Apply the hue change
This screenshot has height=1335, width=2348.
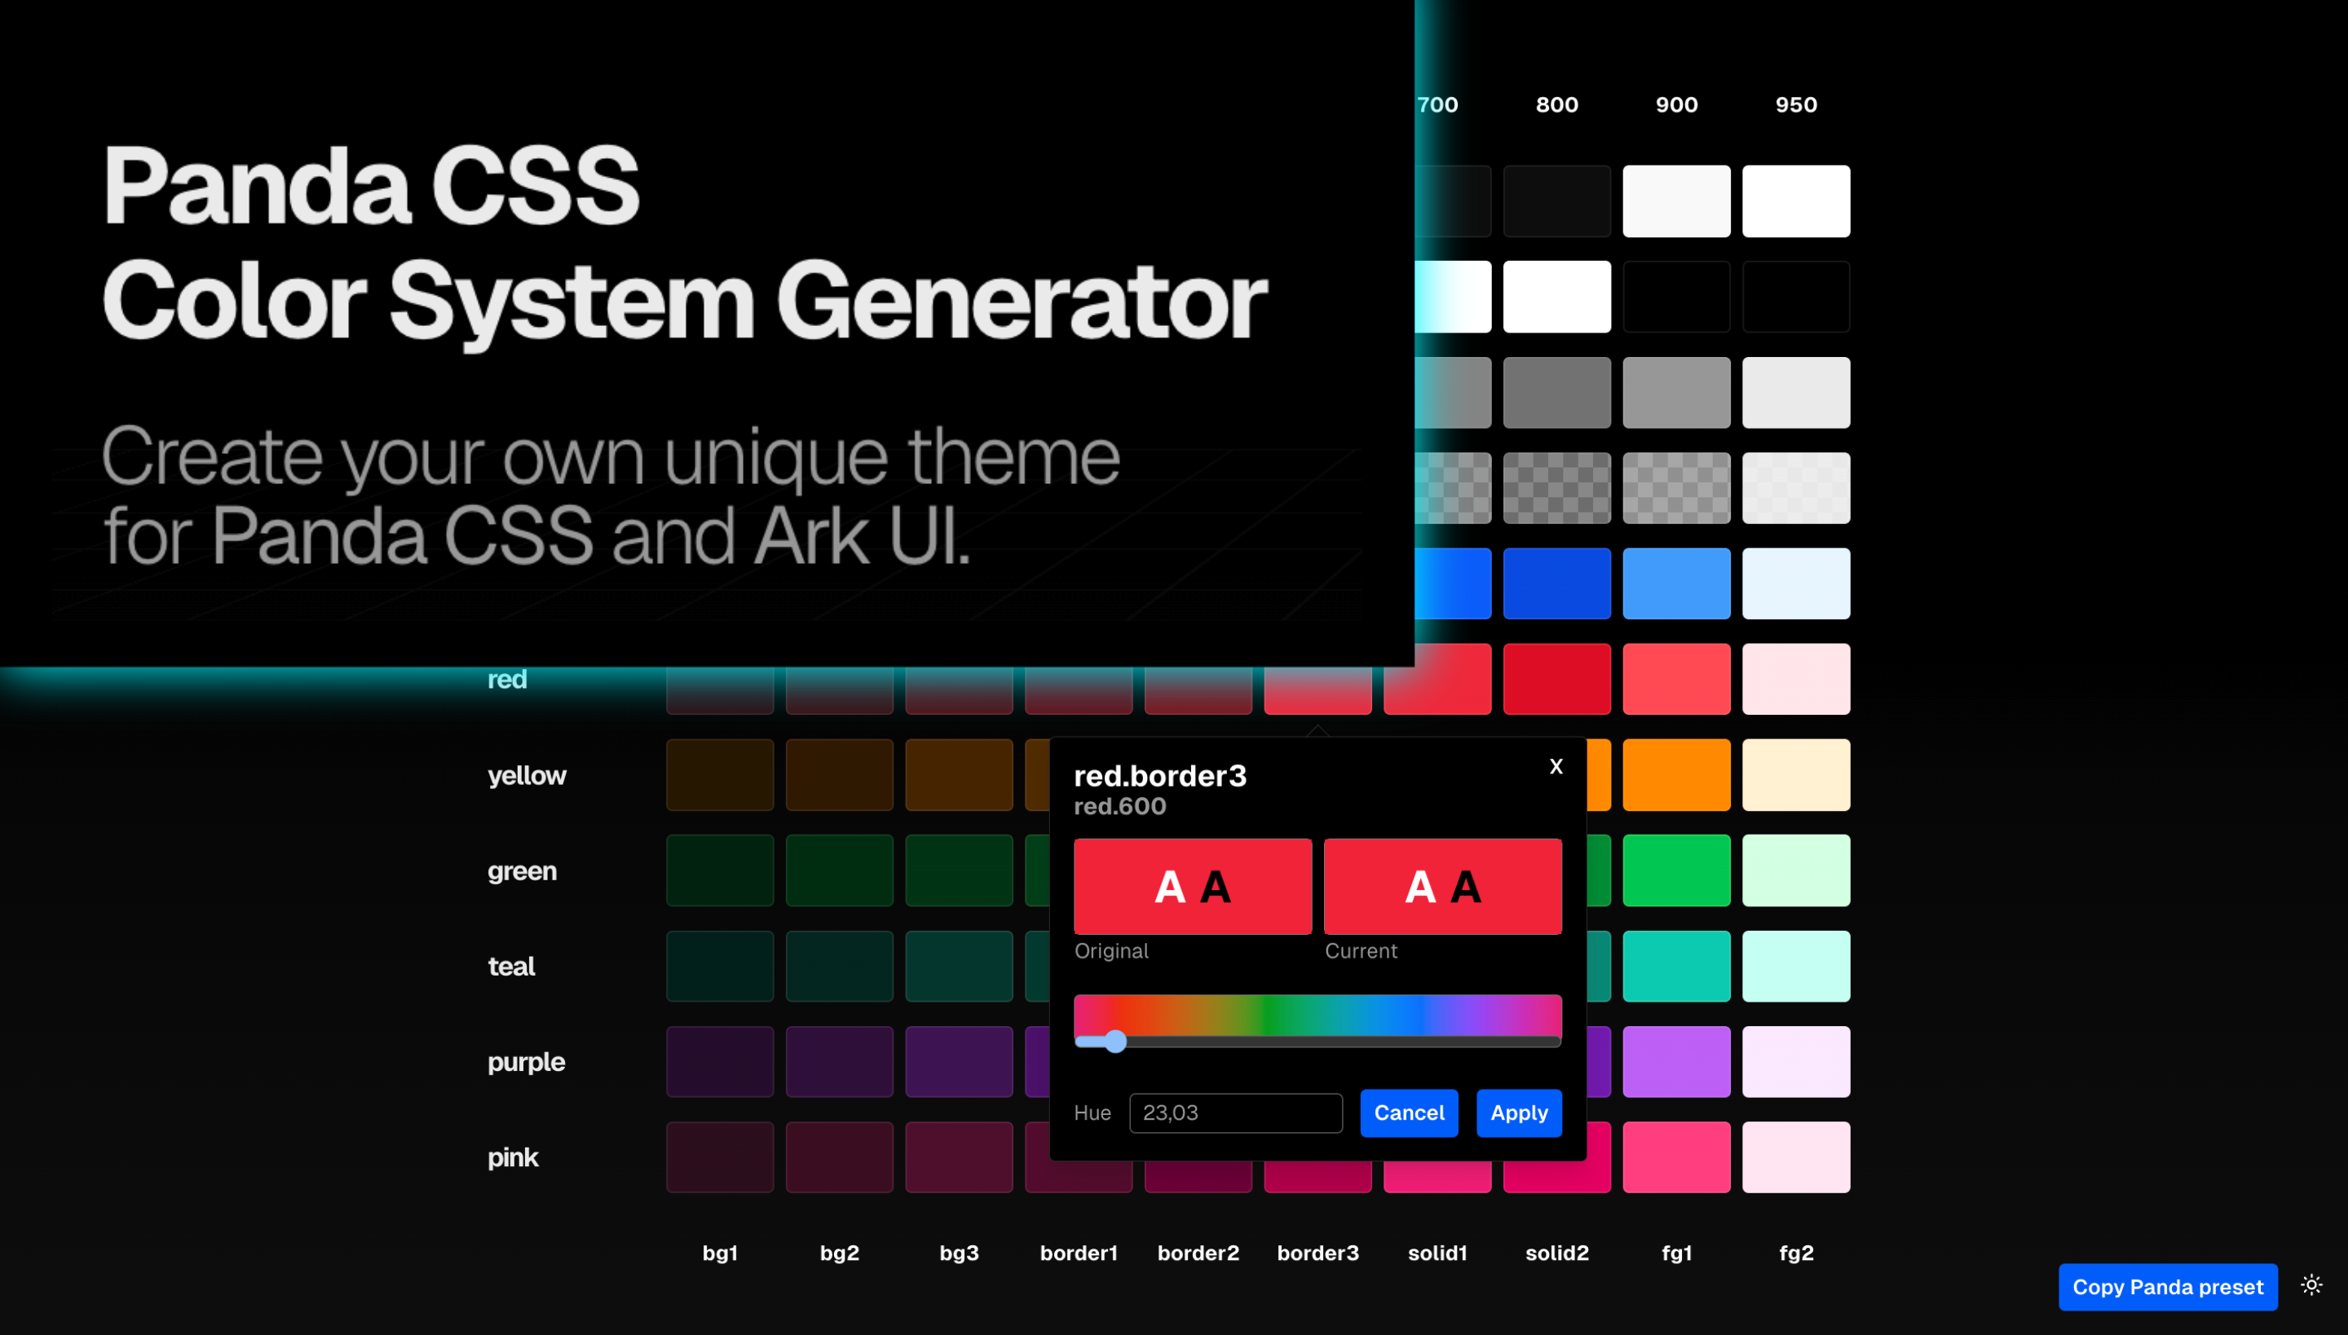coord(1519,1112)
